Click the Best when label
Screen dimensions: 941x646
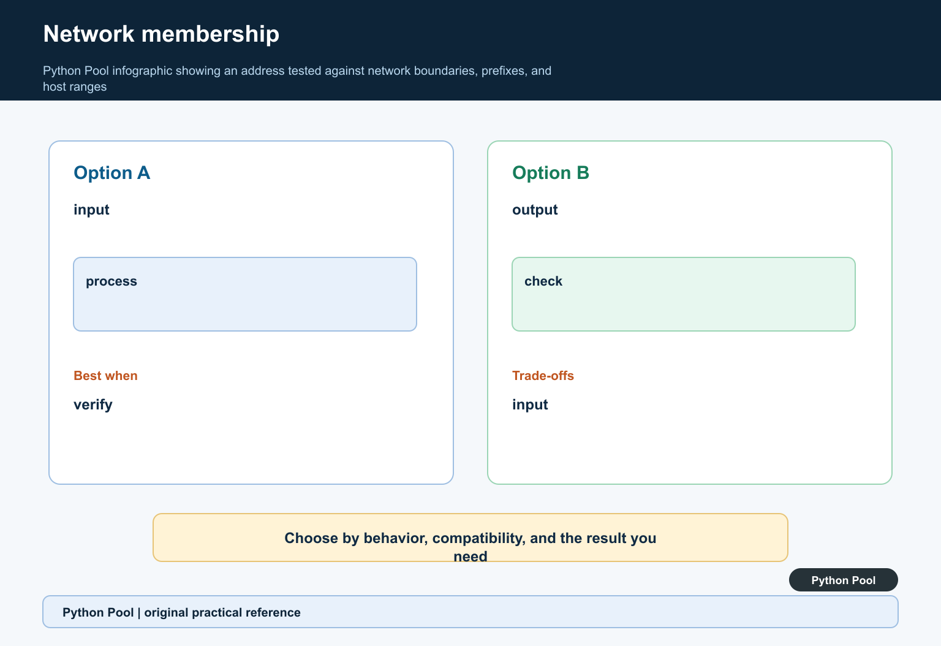(105, 376)
